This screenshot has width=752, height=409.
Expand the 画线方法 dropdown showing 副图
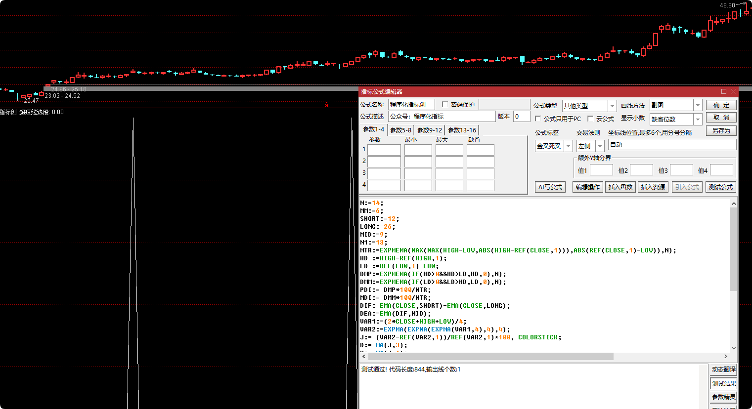[x=698, y=105]
